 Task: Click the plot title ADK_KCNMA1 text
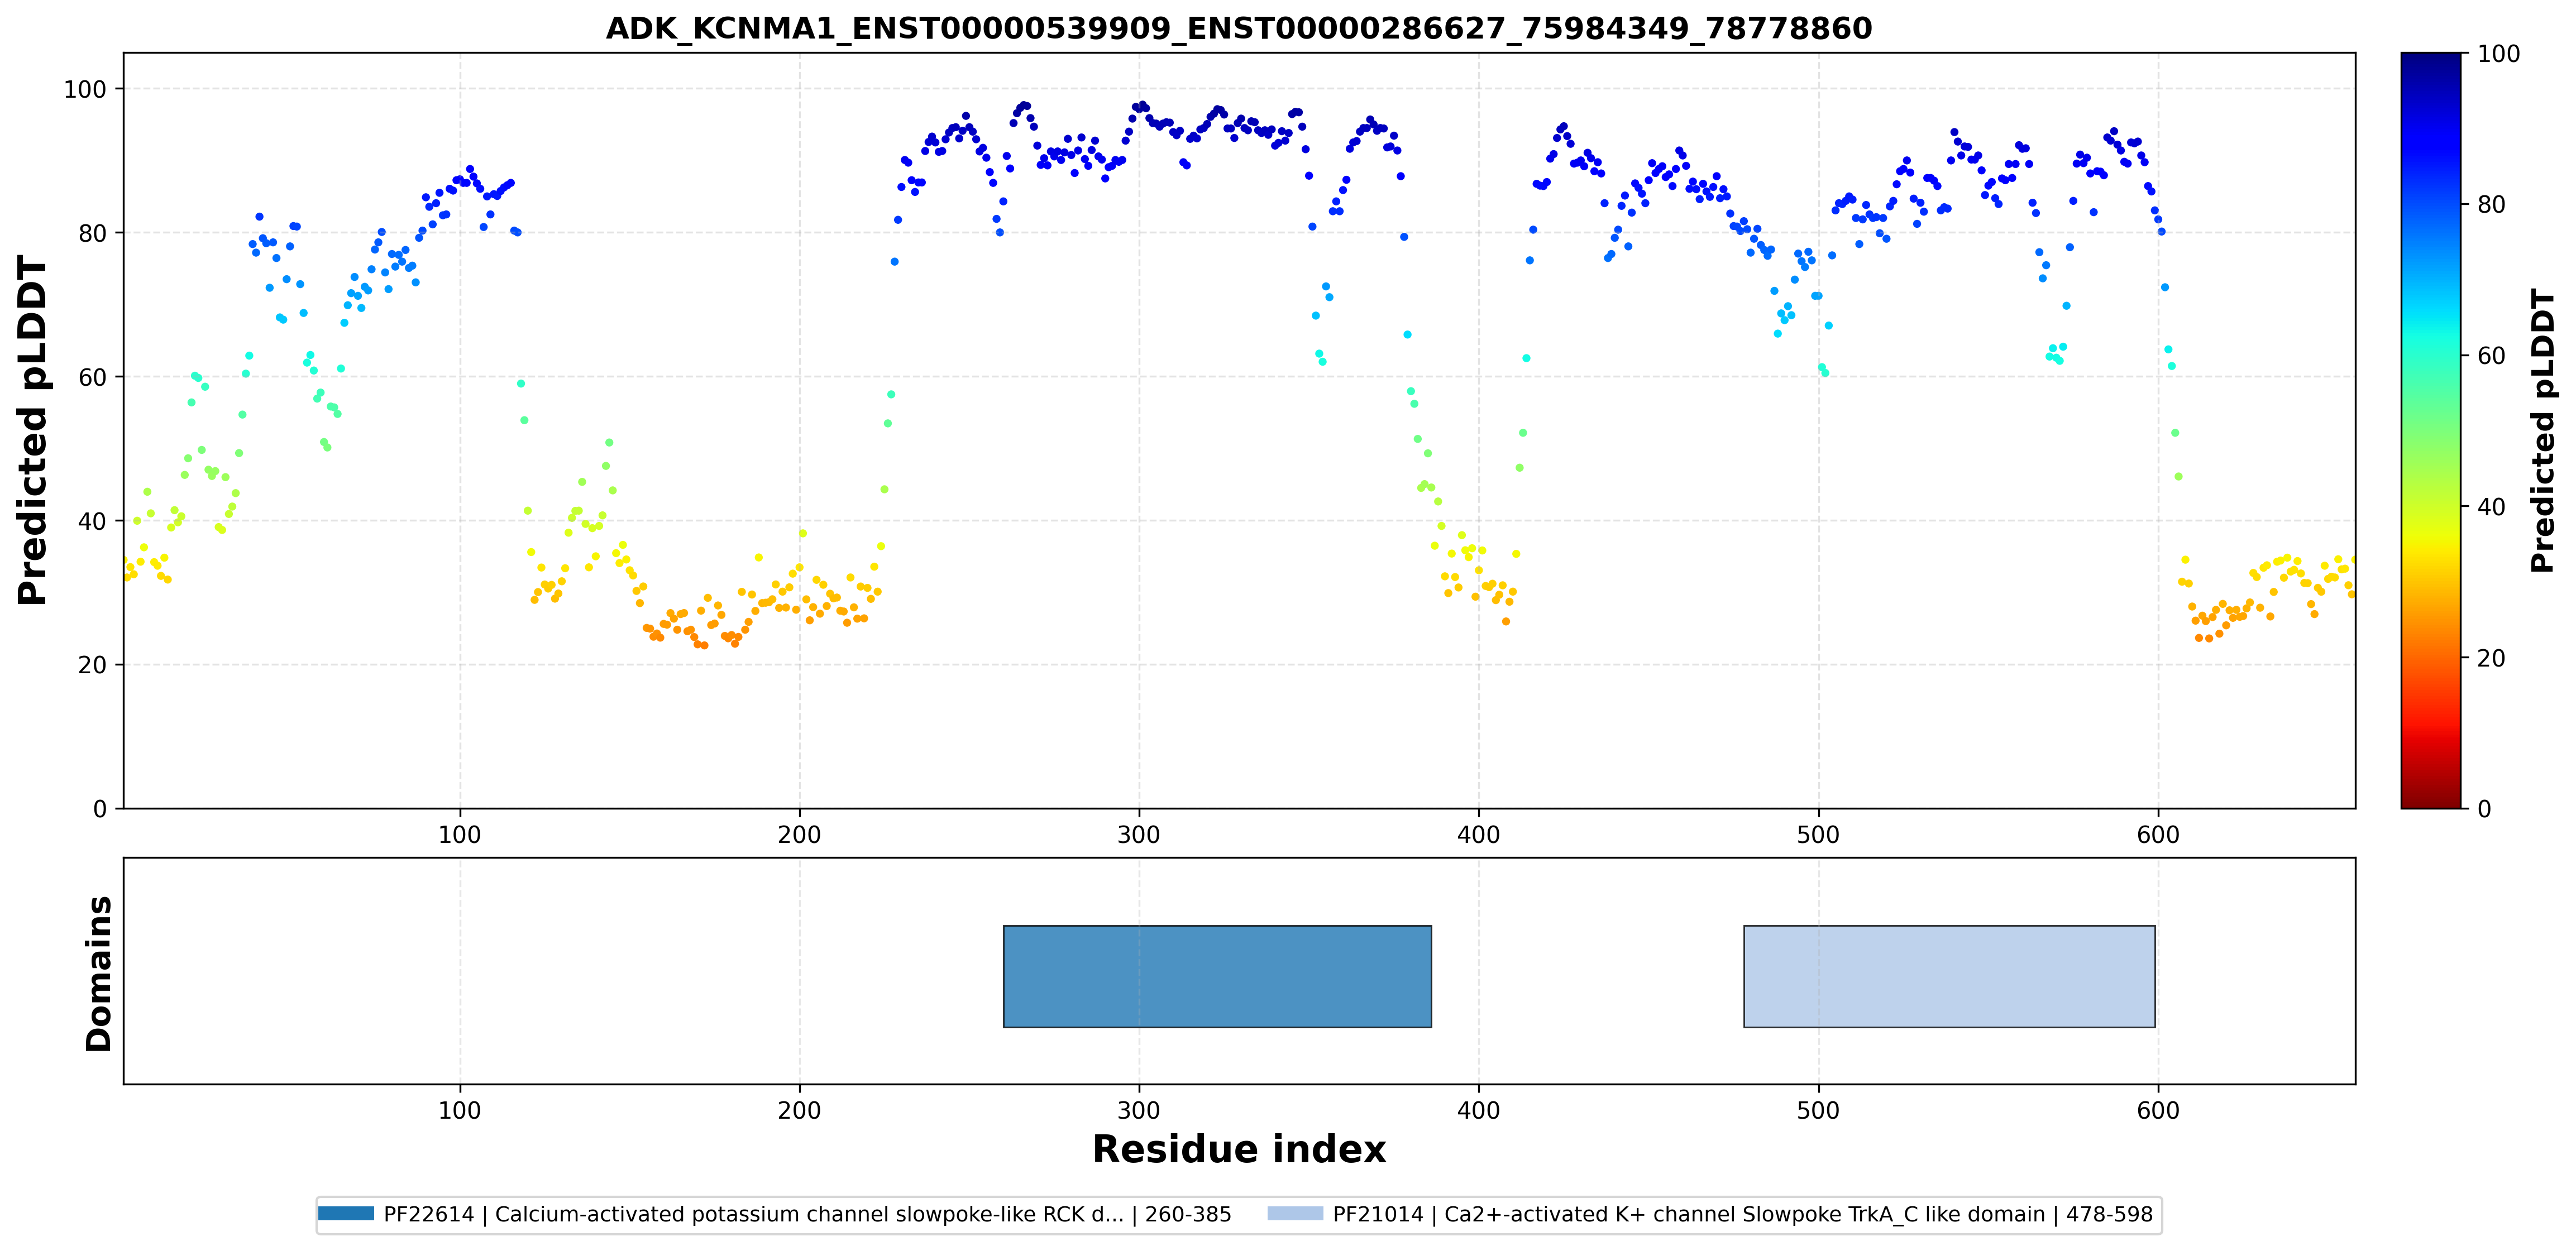[1239, 28]
